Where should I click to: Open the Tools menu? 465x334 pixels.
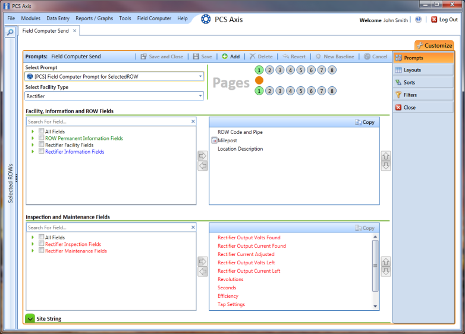[x=125, y=18]
